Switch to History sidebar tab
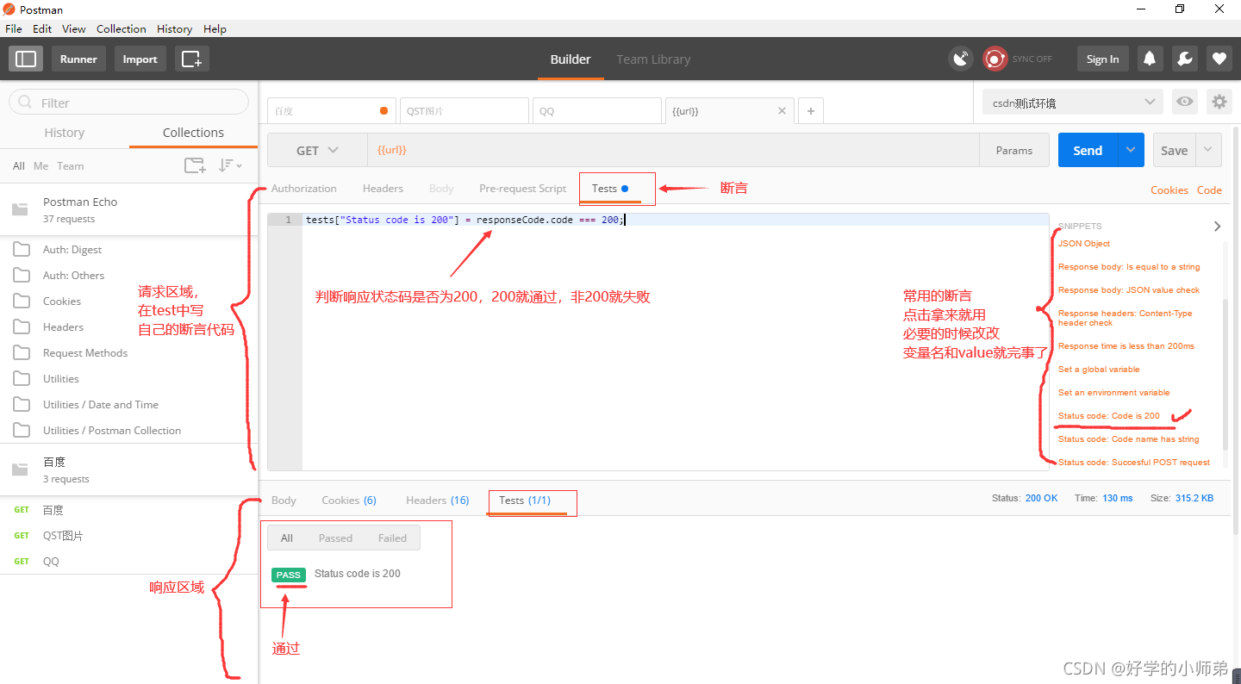The width and height of the screenshot is (1241, 684). tap(65, 133)
